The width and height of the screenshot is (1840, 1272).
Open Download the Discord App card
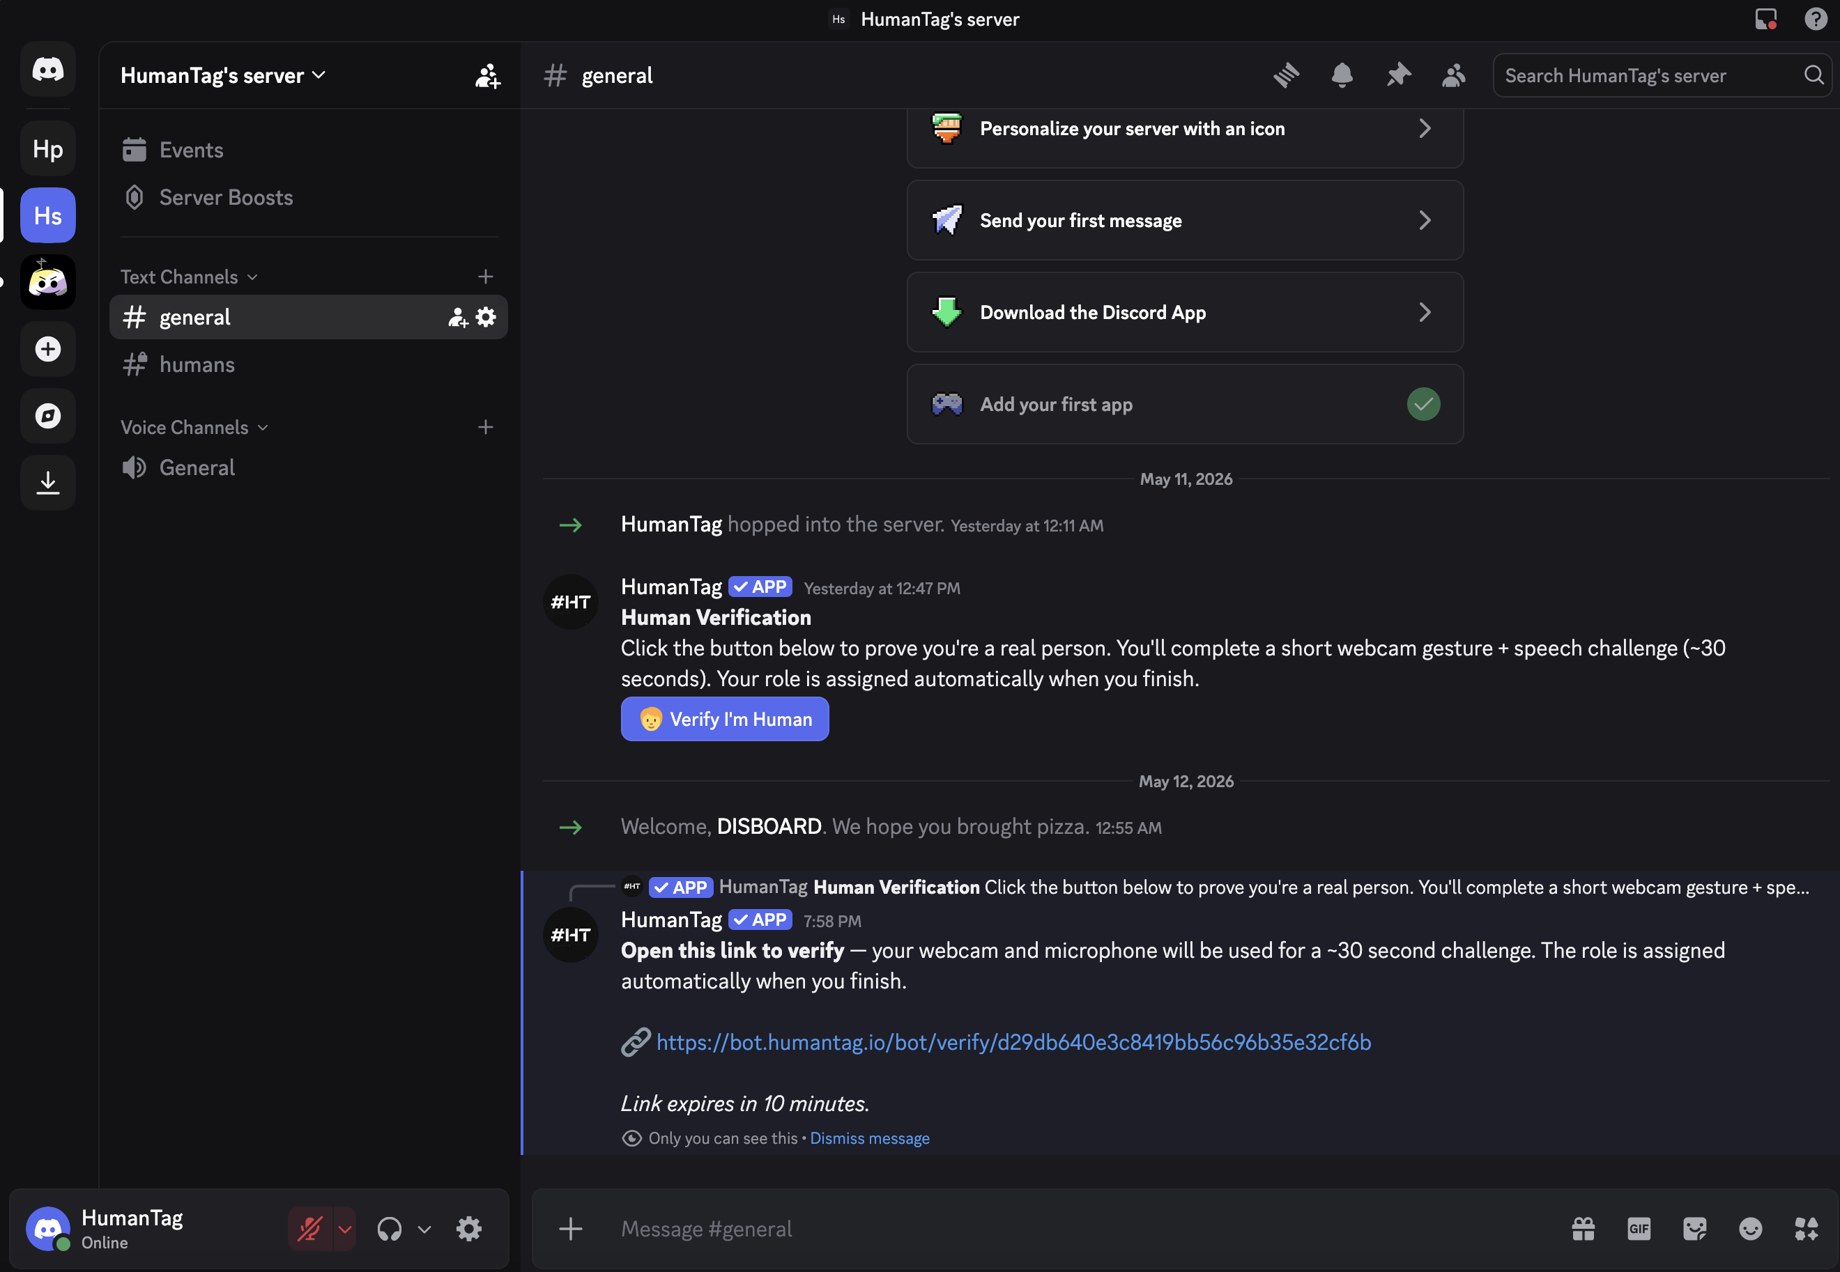pyautogui.click(x=1185, y=312)
